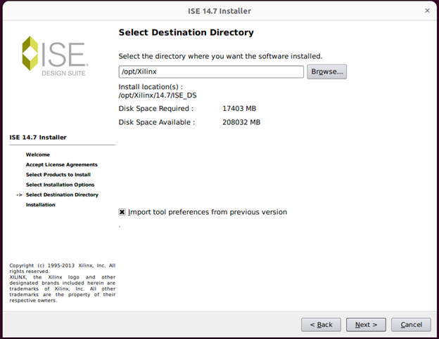This screenshot has height=339, width=439.
Task: Select the Installation step in sidebar
Action: (x=41, y=205)
